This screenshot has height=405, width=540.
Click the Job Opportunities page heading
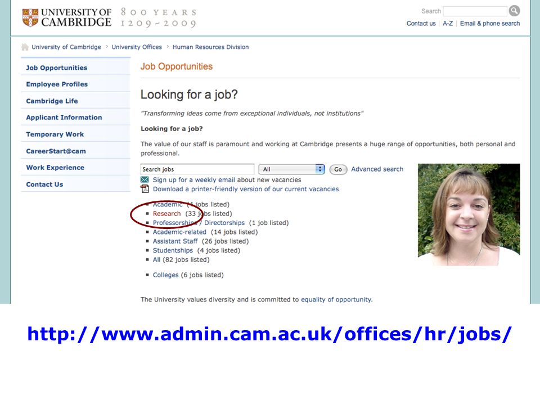176,66
